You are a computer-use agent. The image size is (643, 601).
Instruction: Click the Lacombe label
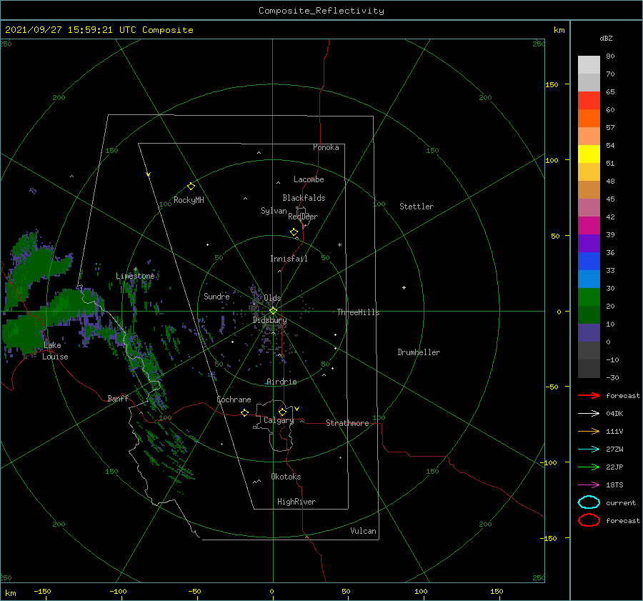tap(309, 179)
